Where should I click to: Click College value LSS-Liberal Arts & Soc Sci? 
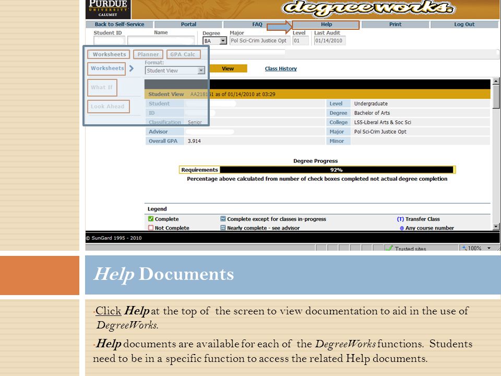coord(383,122)
